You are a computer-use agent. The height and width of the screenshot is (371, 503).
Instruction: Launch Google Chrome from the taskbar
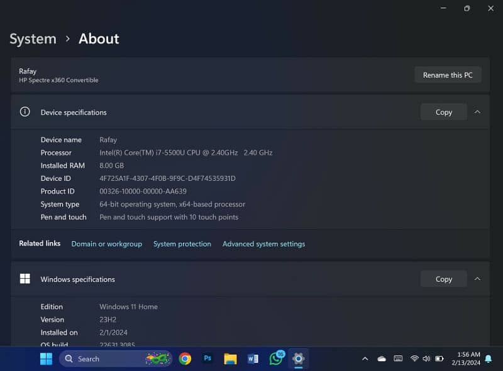(185, 358)
